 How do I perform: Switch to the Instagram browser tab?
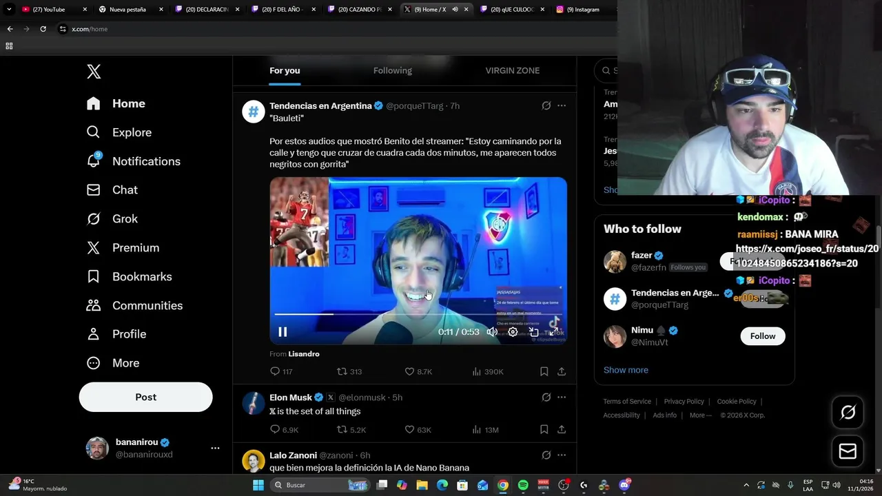pos(582,10)
